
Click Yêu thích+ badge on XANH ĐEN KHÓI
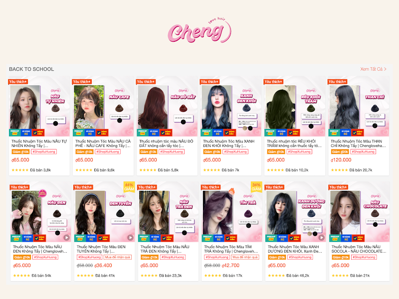coord(209,82)
